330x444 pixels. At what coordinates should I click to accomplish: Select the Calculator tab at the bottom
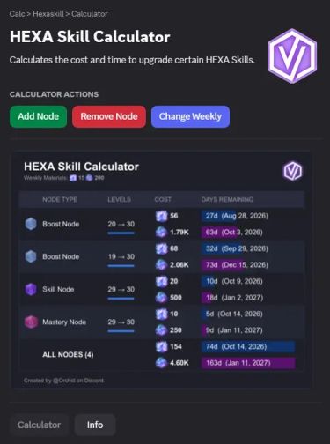pyautogui.click(x=39, y=425)
